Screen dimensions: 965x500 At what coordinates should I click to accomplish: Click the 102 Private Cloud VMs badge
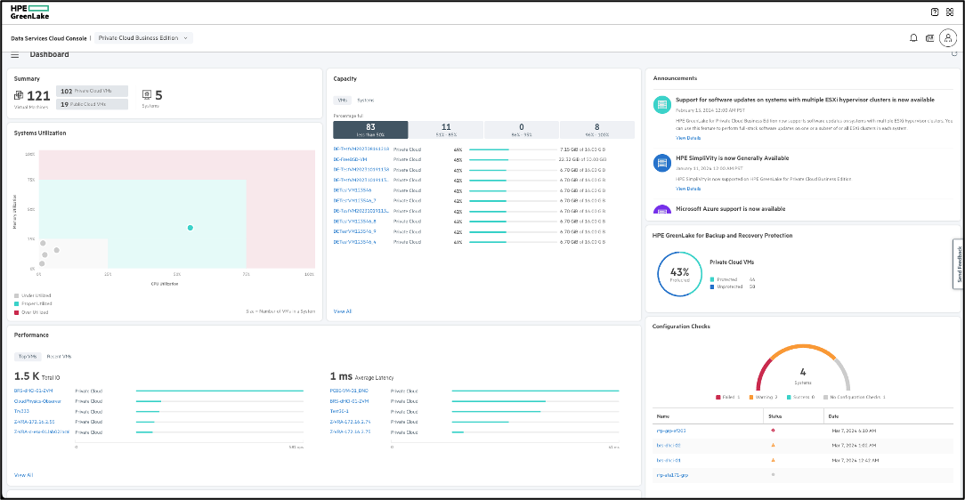[x=93, y=91]
